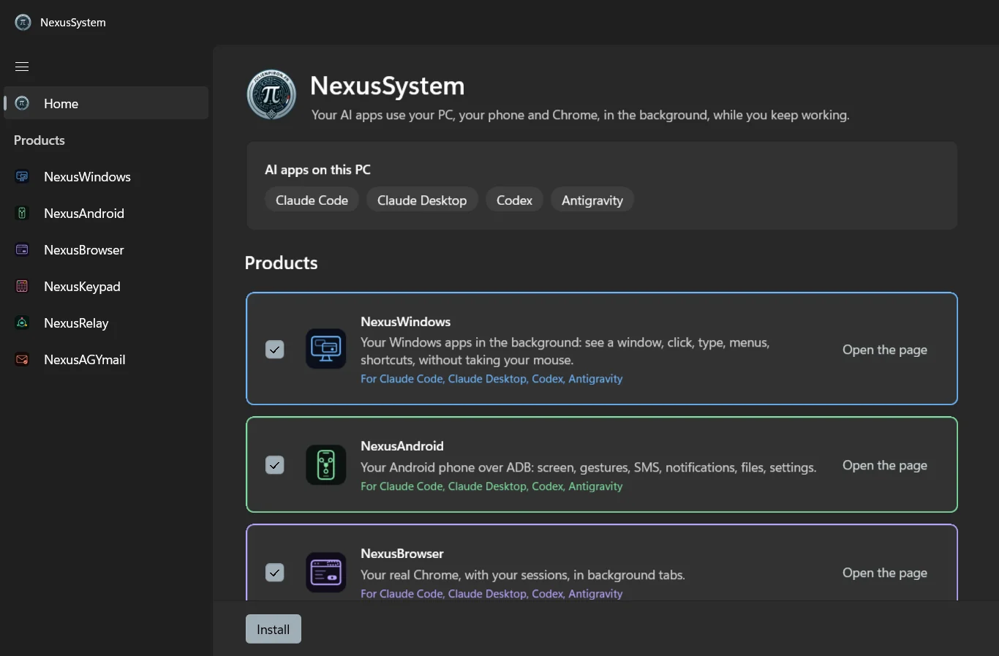Open NexusKeypad page from sidebar
This screenshot has height=656, width=999.
[106, 286]
